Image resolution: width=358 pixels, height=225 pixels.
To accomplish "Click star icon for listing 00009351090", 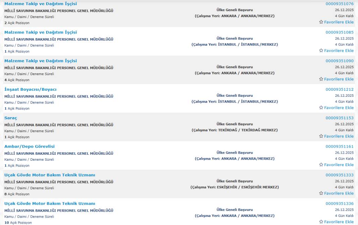I will point(321,79).
